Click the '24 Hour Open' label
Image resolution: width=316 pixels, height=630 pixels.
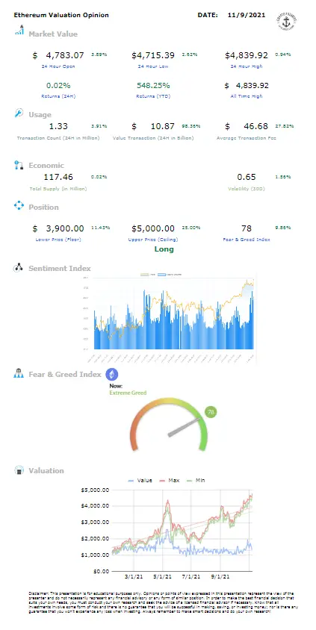pyautogui.click(x=58, y=66)
